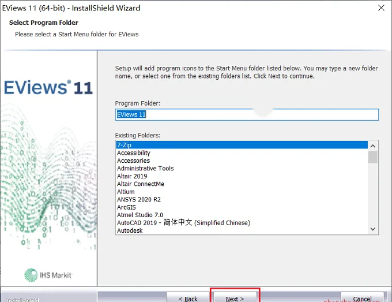Choose Accessories from the folder list
The height and width of the screenshot is (302, 392).
(x=242, y=161)
